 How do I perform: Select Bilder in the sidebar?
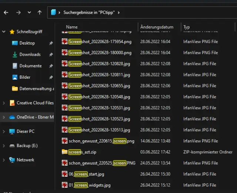coord(25,77)
